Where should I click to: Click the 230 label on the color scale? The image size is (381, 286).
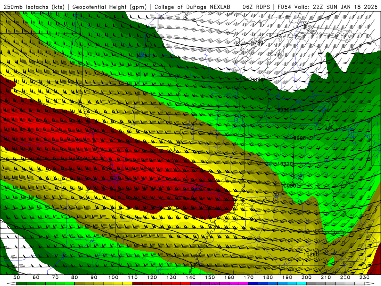click(x=364, y=277)
